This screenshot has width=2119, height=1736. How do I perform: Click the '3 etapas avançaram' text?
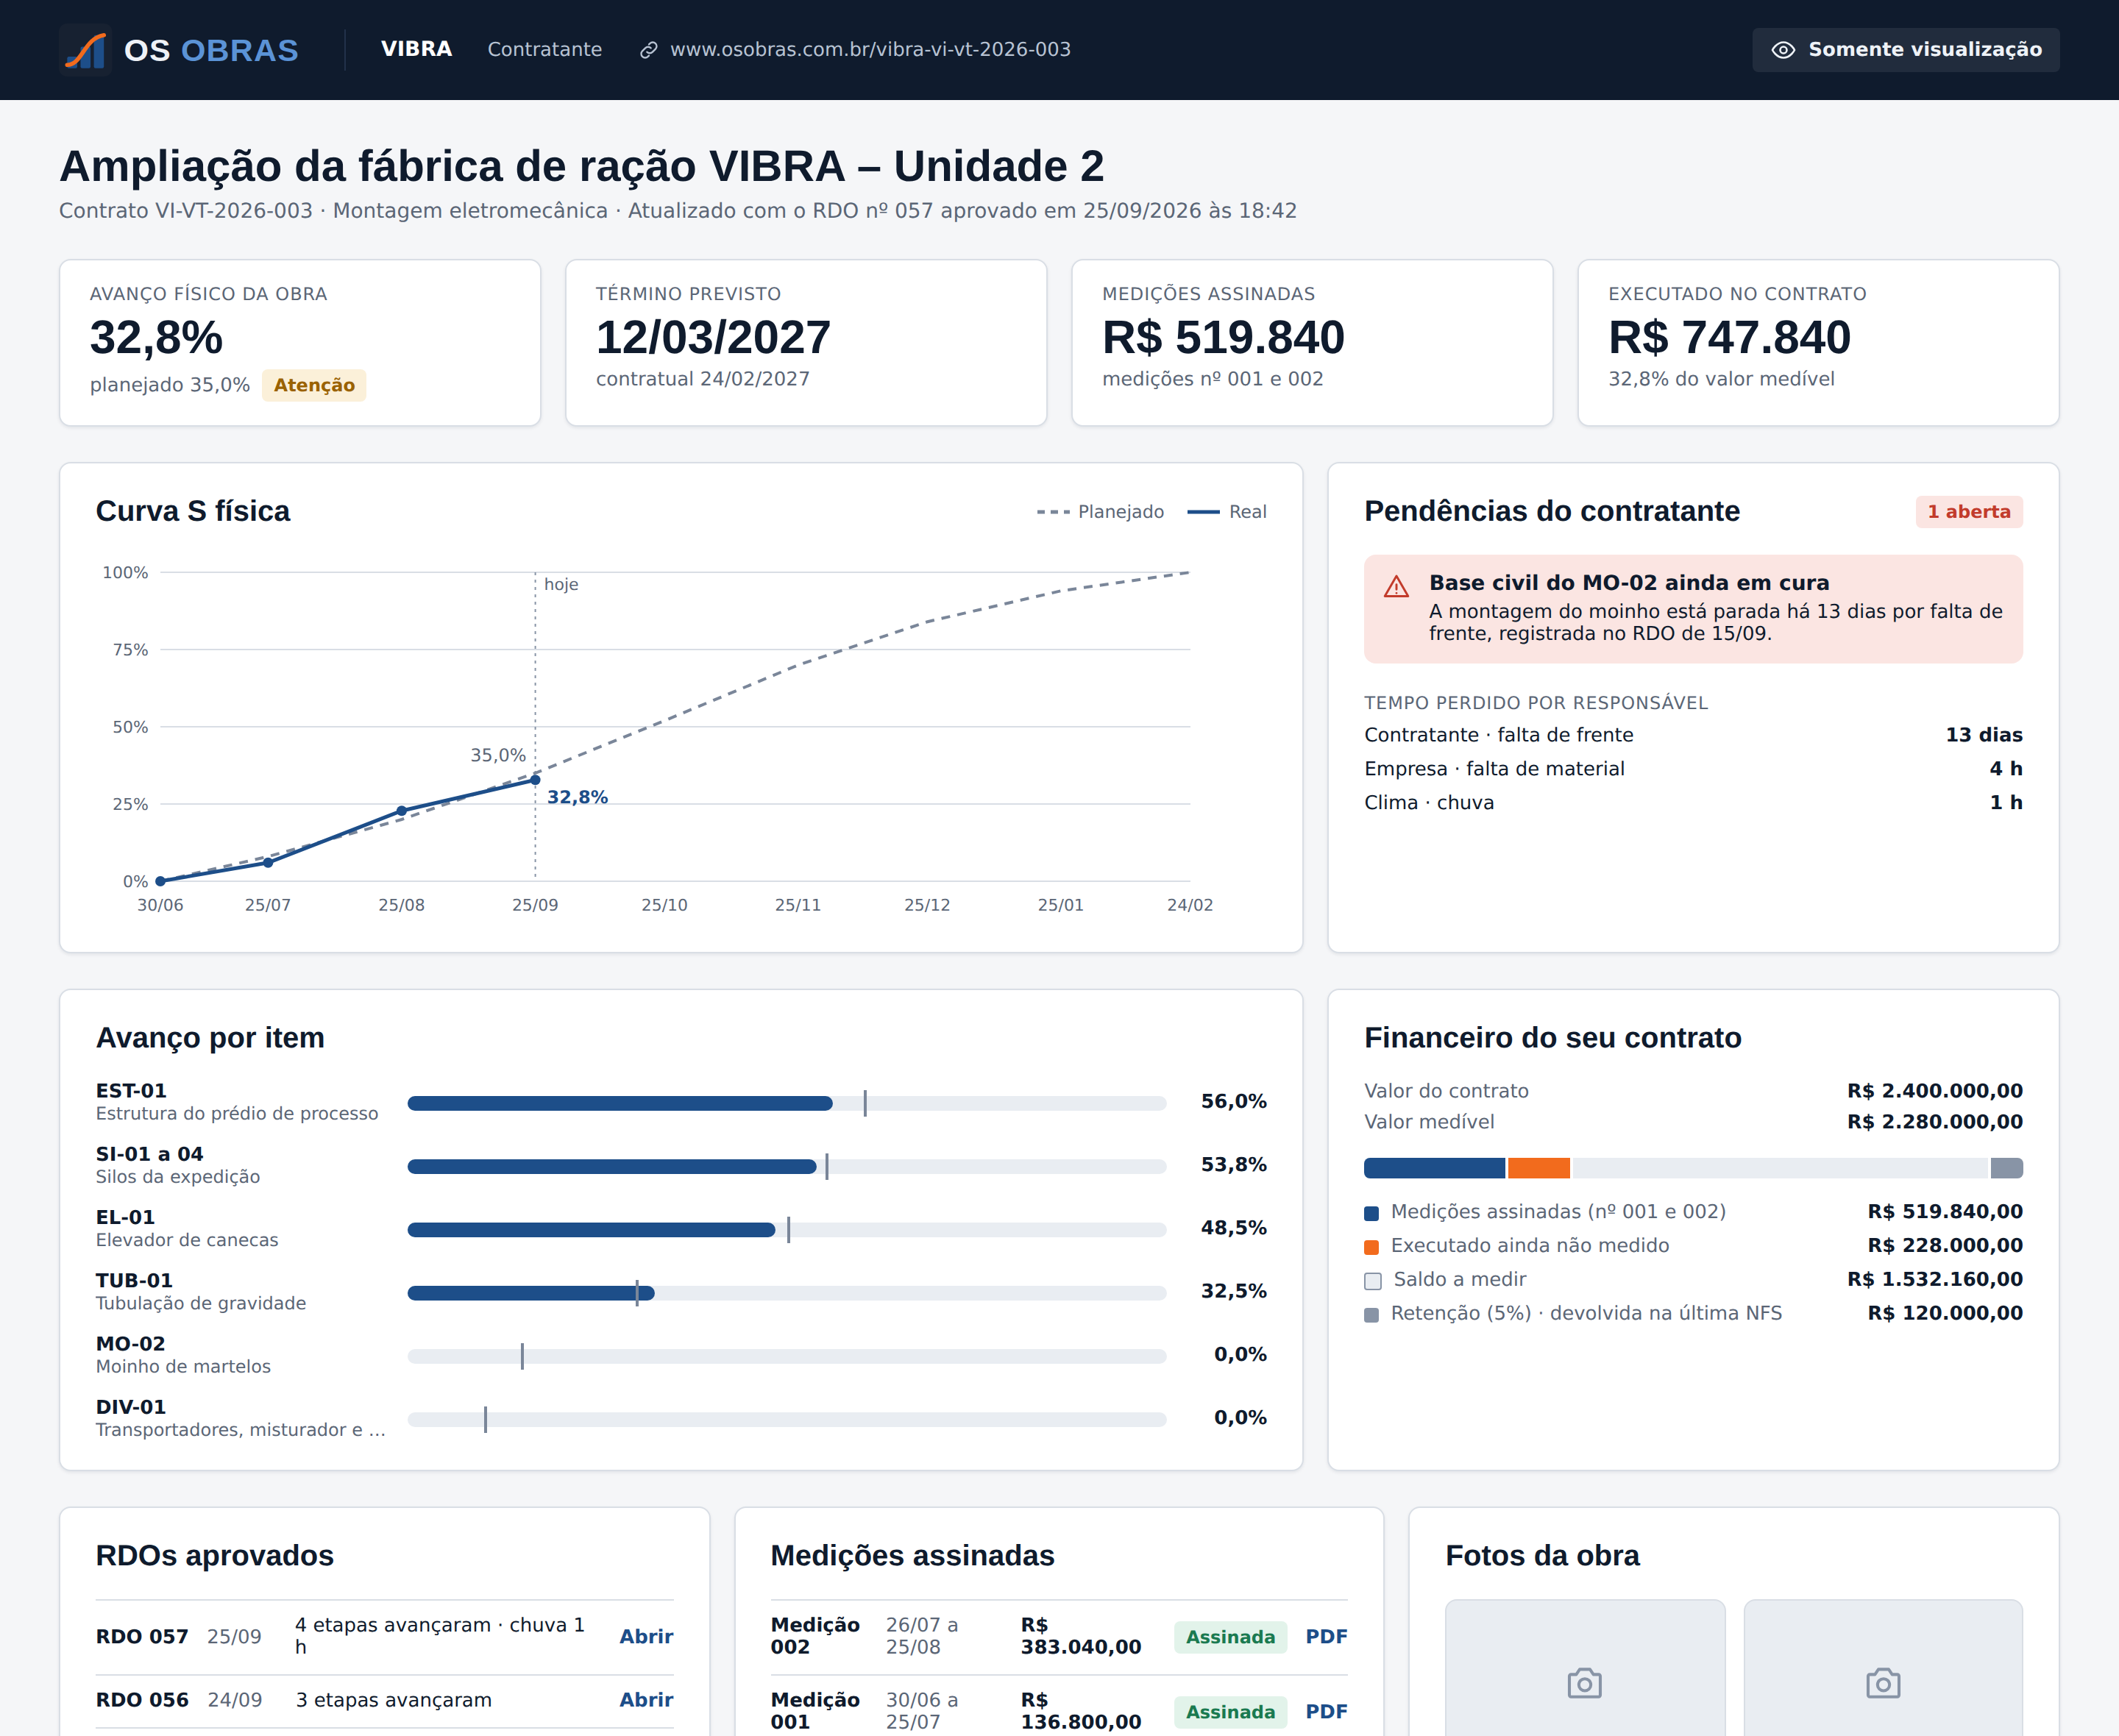[393, 1700]
